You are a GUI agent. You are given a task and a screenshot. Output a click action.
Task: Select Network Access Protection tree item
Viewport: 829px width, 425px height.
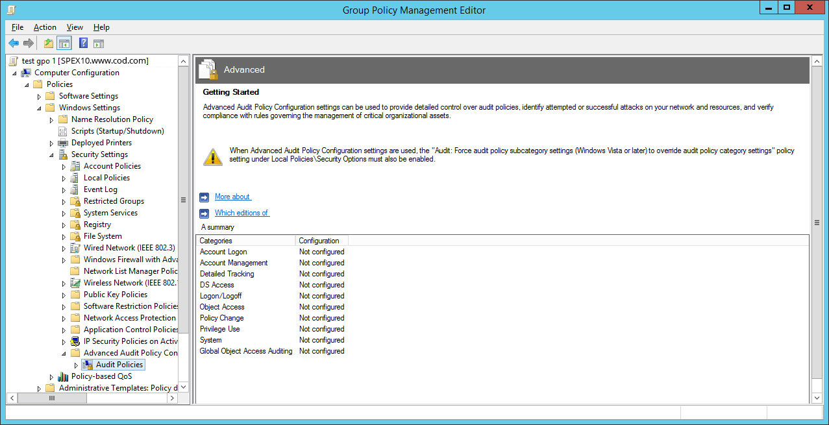[130, 318]
